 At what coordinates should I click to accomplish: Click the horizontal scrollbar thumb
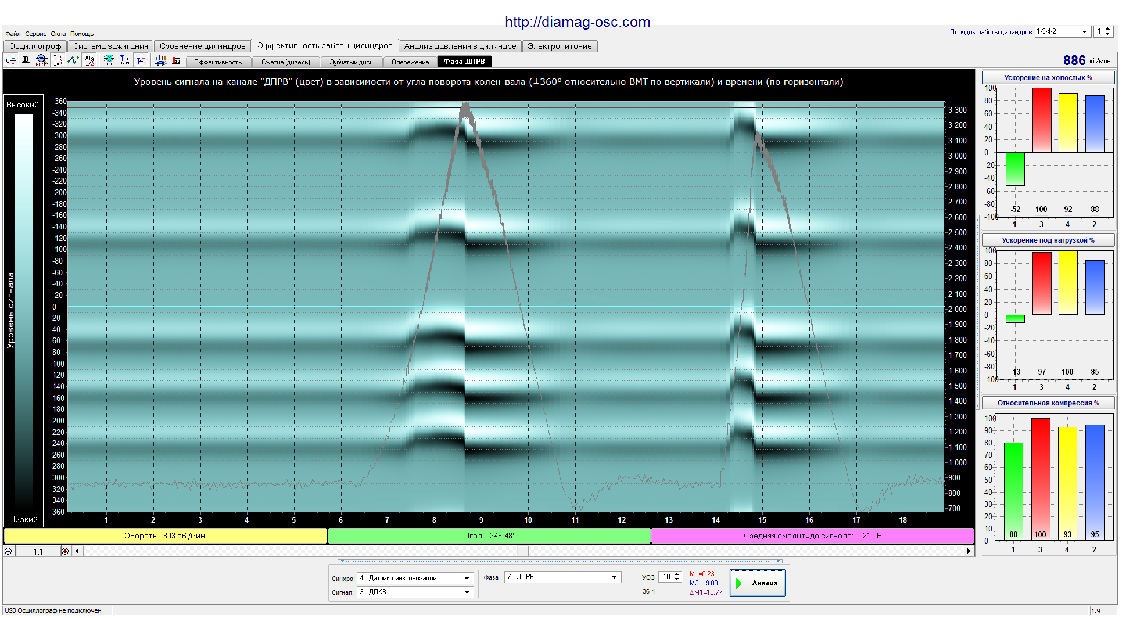click(x=523, y=551)
